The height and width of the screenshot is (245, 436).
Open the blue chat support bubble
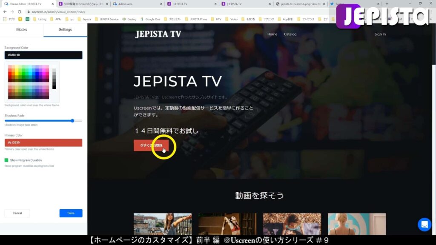[x=425, y=225]
